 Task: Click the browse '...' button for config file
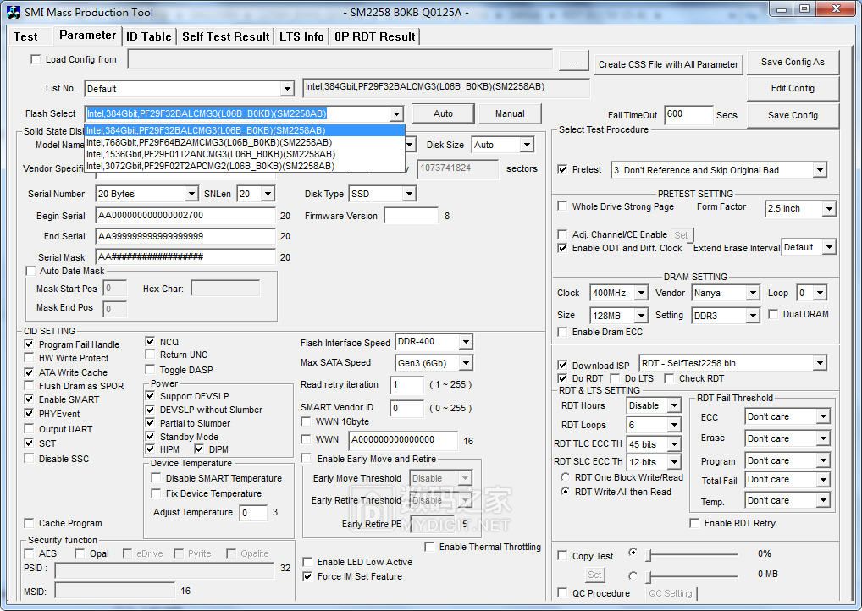(573, 60)
